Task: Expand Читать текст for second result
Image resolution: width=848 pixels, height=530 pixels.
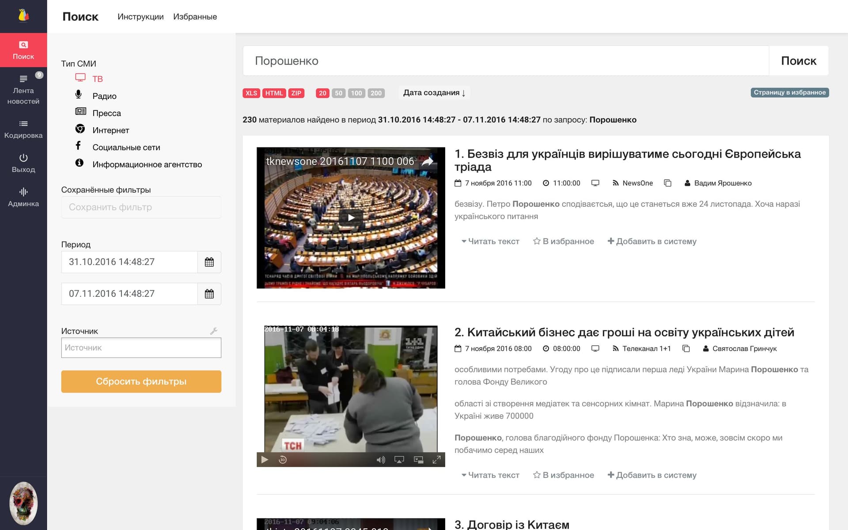Action: 490,475
